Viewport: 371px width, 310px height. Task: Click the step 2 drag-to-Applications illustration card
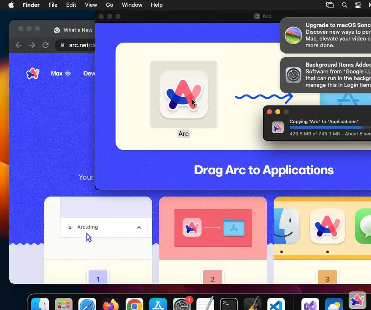[x=213, y=228]
